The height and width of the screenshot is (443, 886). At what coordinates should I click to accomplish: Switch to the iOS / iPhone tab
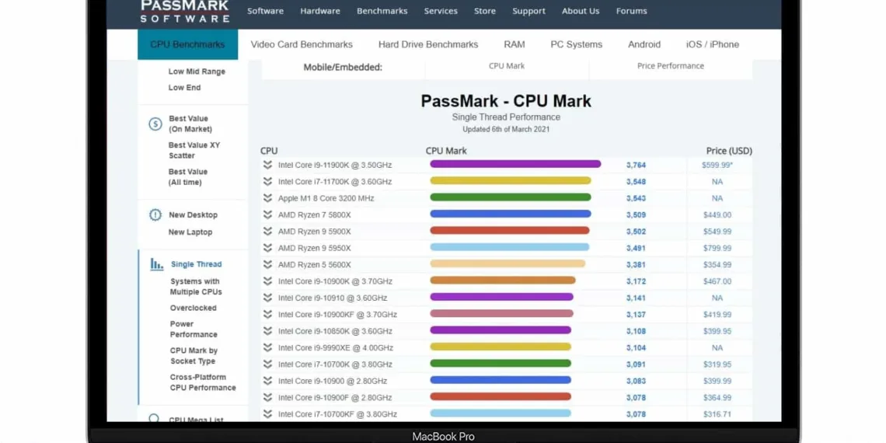point(713,44)
